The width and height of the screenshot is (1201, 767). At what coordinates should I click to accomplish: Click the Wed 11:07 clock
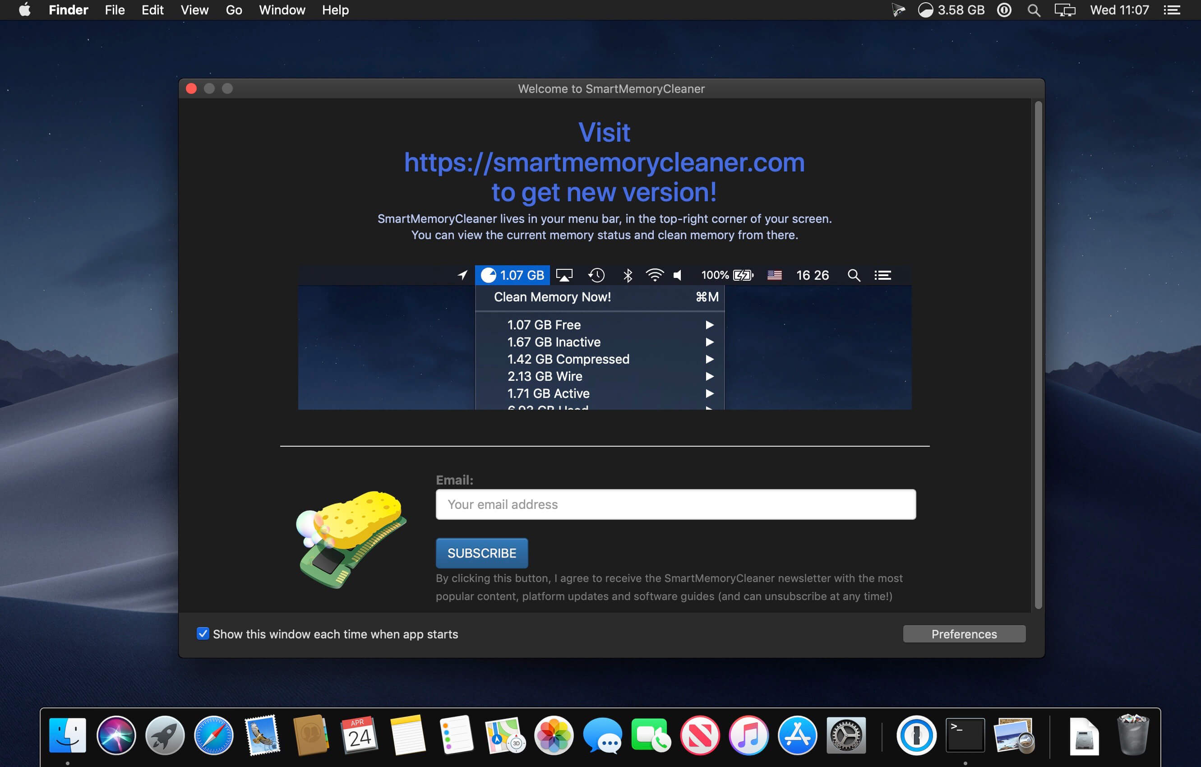click(1119, 10)
